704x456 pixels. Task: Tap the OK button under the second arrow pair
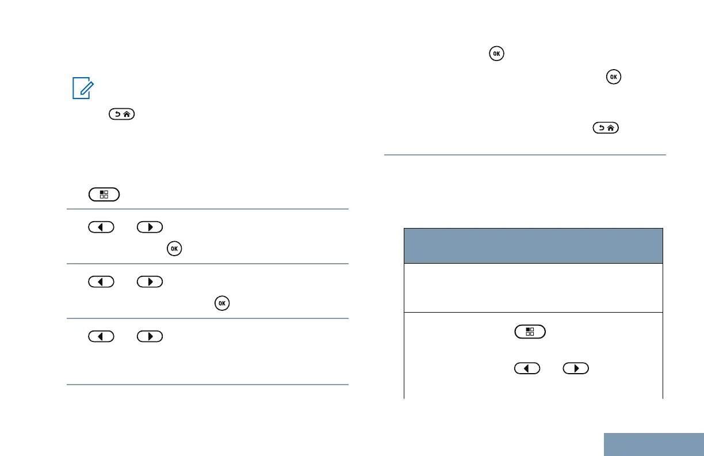click(221, 303)
